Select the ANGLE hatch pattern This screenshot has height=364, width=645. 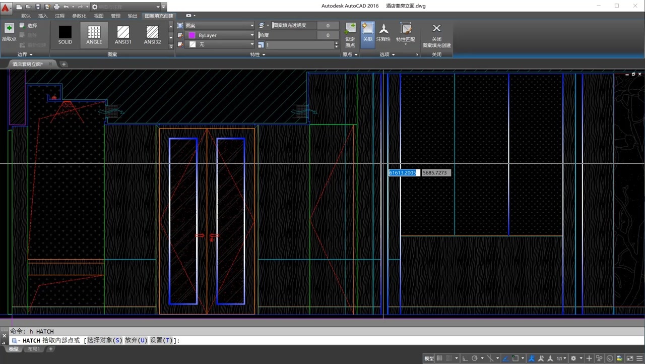coord(94,35)
